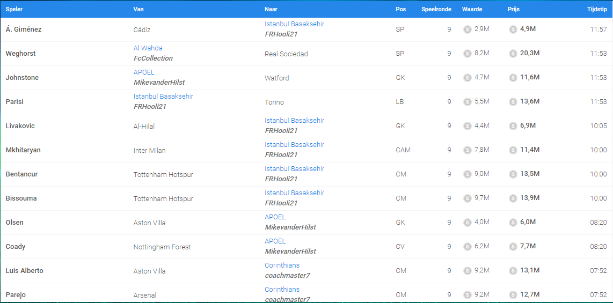The width and height of the screenshot is (613, 303).
Task: Open Istanbul Basaksehir link in Bentancur row
Action: (x=294, y=169)
